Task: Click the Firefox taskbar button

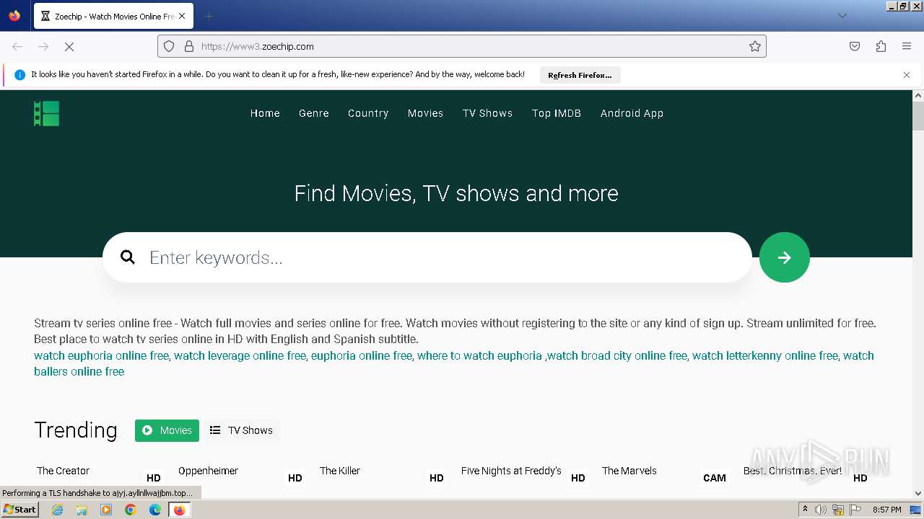Action: [179, 510]
